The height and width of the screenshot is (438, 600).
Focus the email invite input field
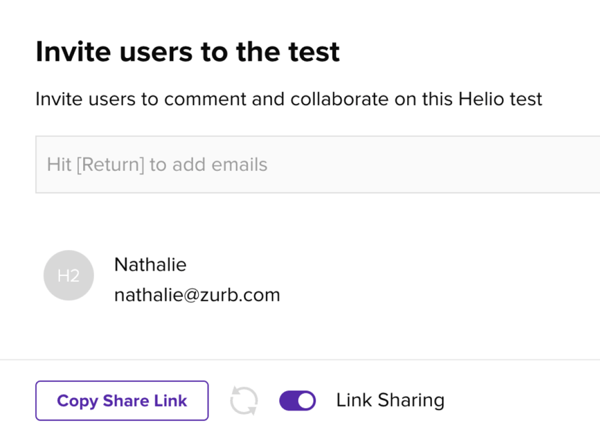(x=317, y=165)
